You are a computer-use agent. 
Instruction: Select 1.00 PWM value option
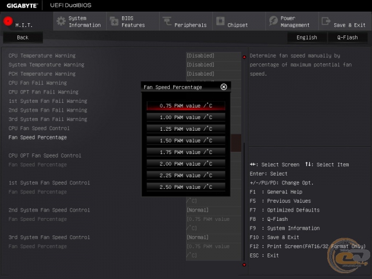click(x=186, y=117)
